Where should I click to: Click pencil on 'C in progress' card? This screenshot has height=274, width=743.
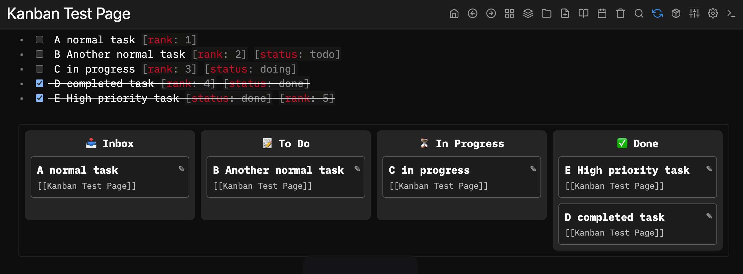533,169
